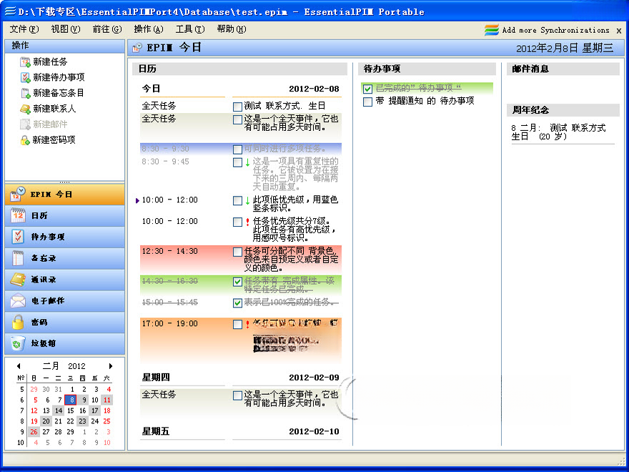Uncheck the 表示已100%完成的任务 checkbox
629x472 pixels.
(x=237, y=303)
